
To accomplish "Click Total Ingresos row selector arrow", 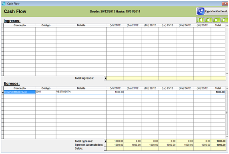I will coord(105,78).
